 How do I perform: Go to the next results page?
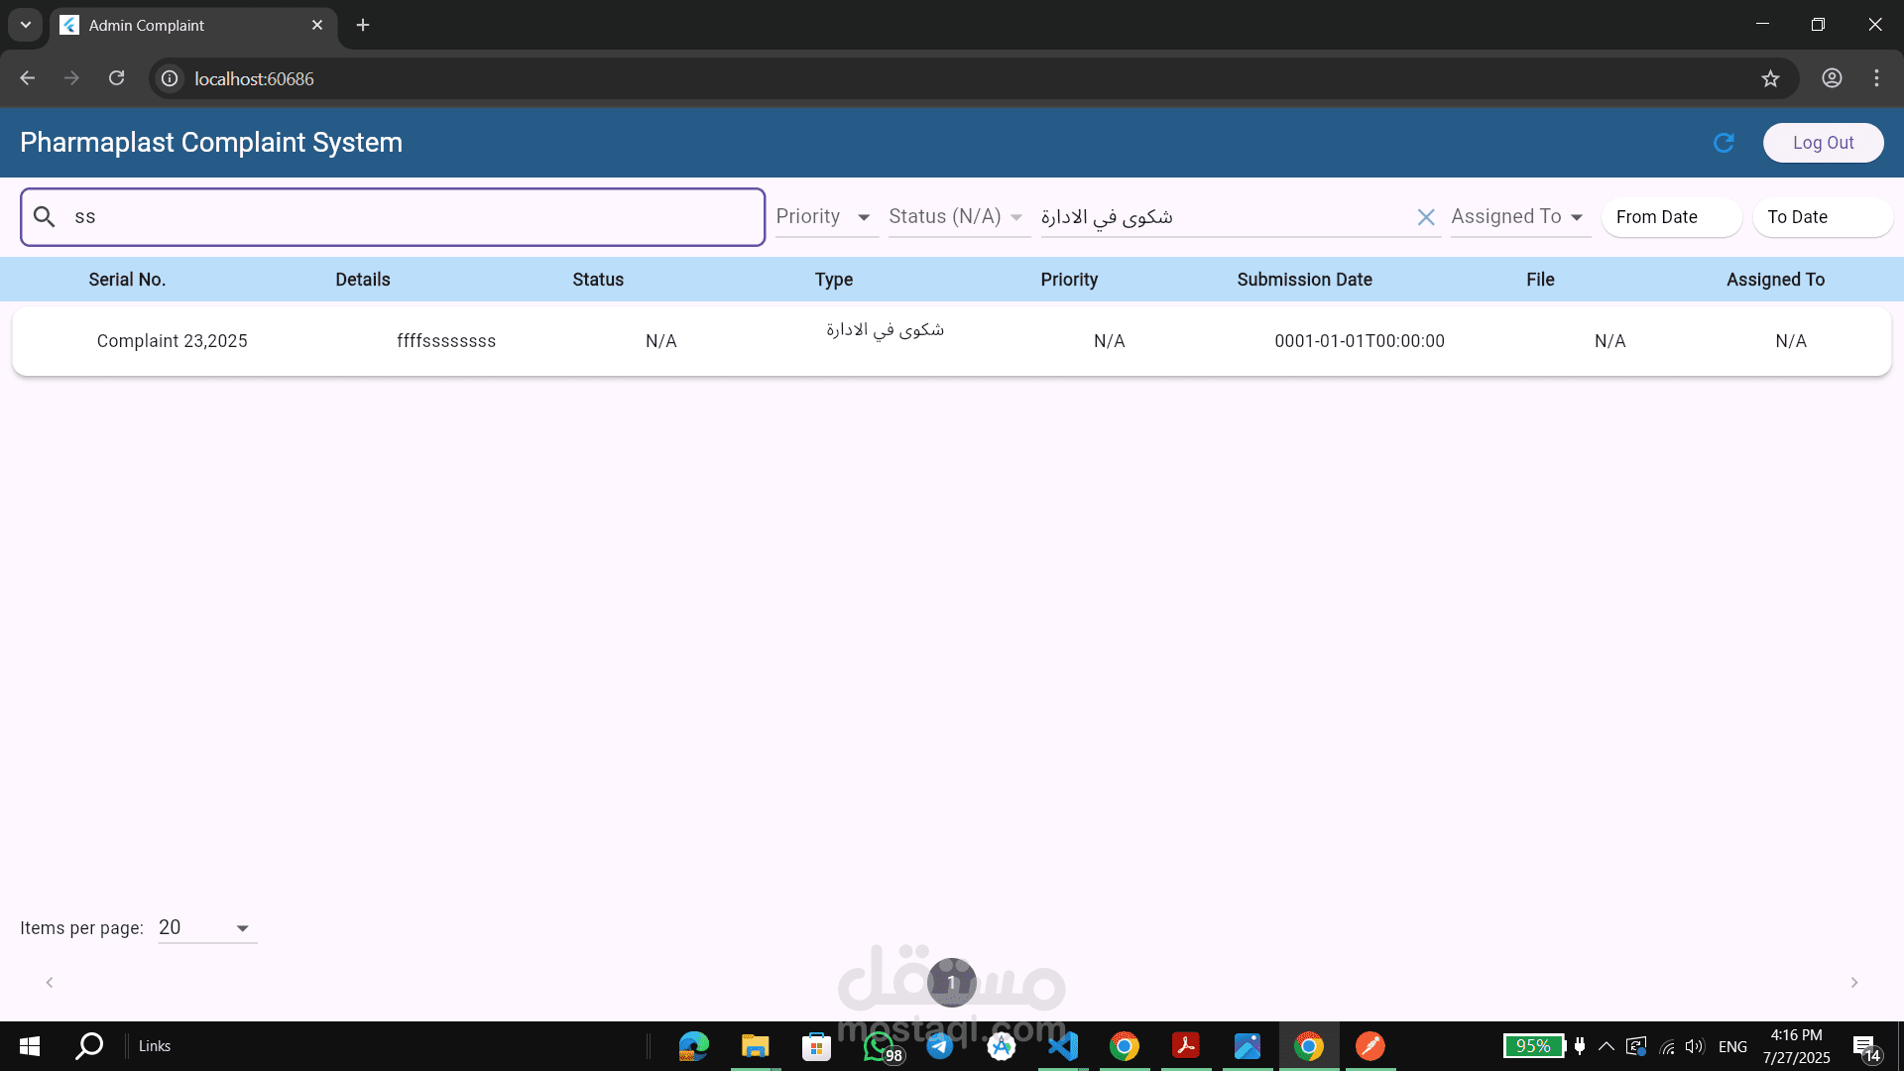click(x=1854, y=983)
